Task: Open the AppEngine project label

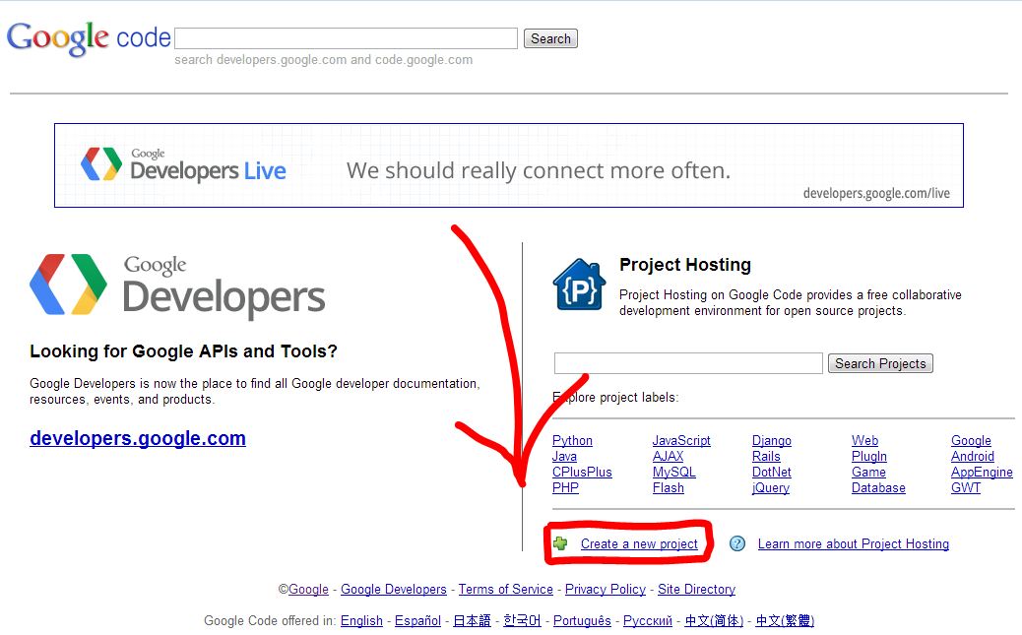Action: pos(982,472)
